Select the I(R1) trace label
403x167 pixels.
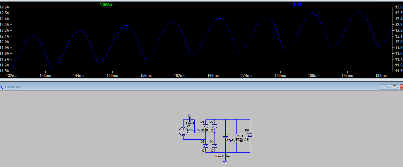(x=297, y=4)
